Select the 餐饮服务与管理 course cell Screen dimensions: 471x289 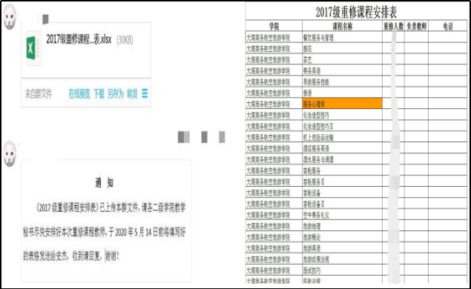(342, 38)
